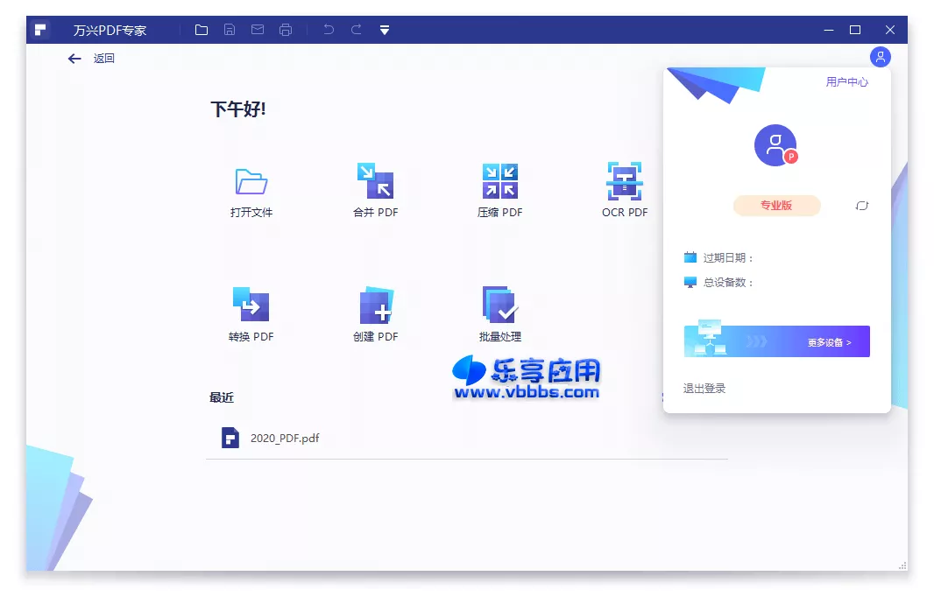Click the 返回 back button

(x=90, y=58)
